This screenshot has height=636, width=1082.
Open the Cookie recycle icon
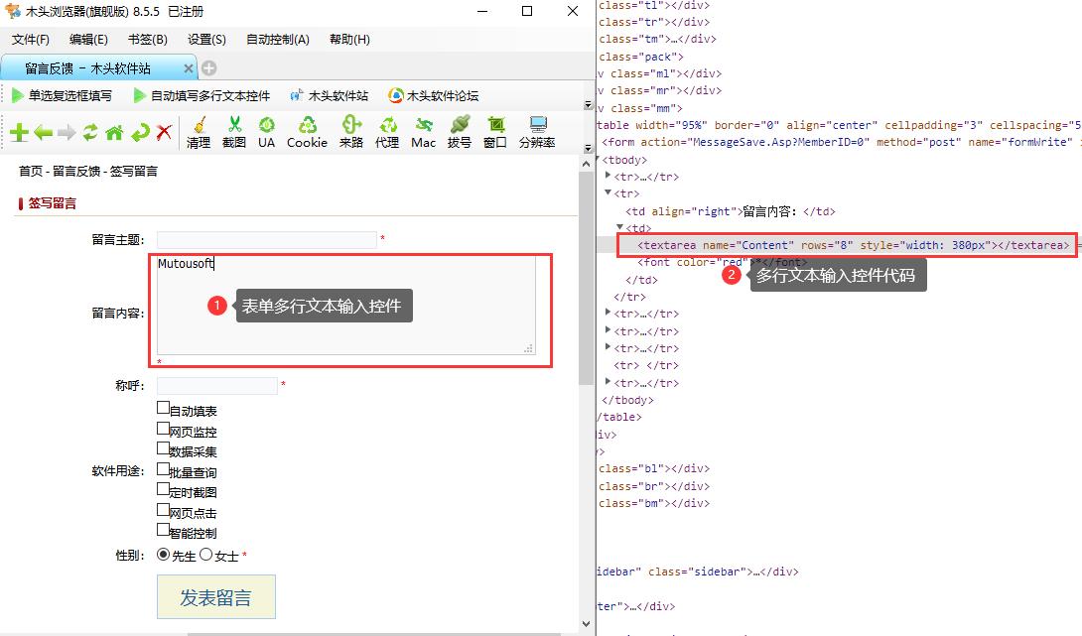[x=307, y=131]
